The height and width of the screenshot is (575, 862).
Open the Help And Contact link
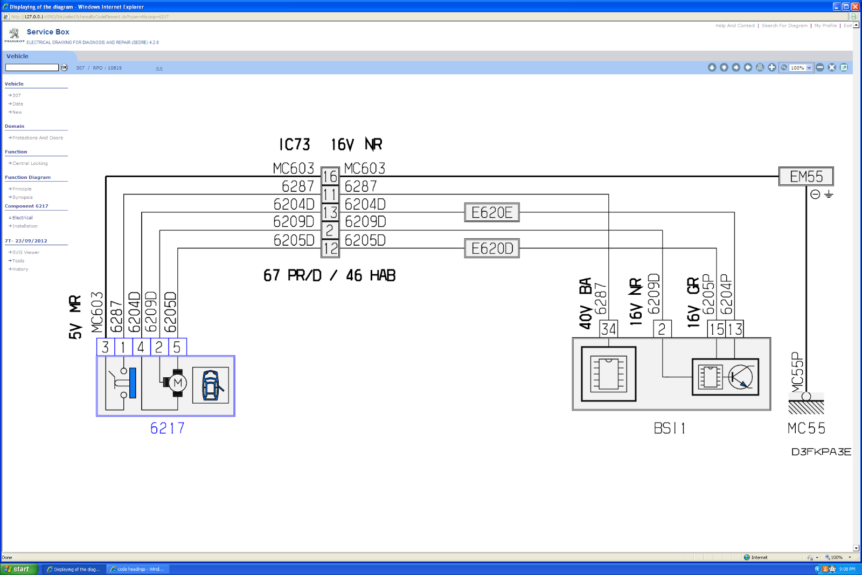click(735, 25)
